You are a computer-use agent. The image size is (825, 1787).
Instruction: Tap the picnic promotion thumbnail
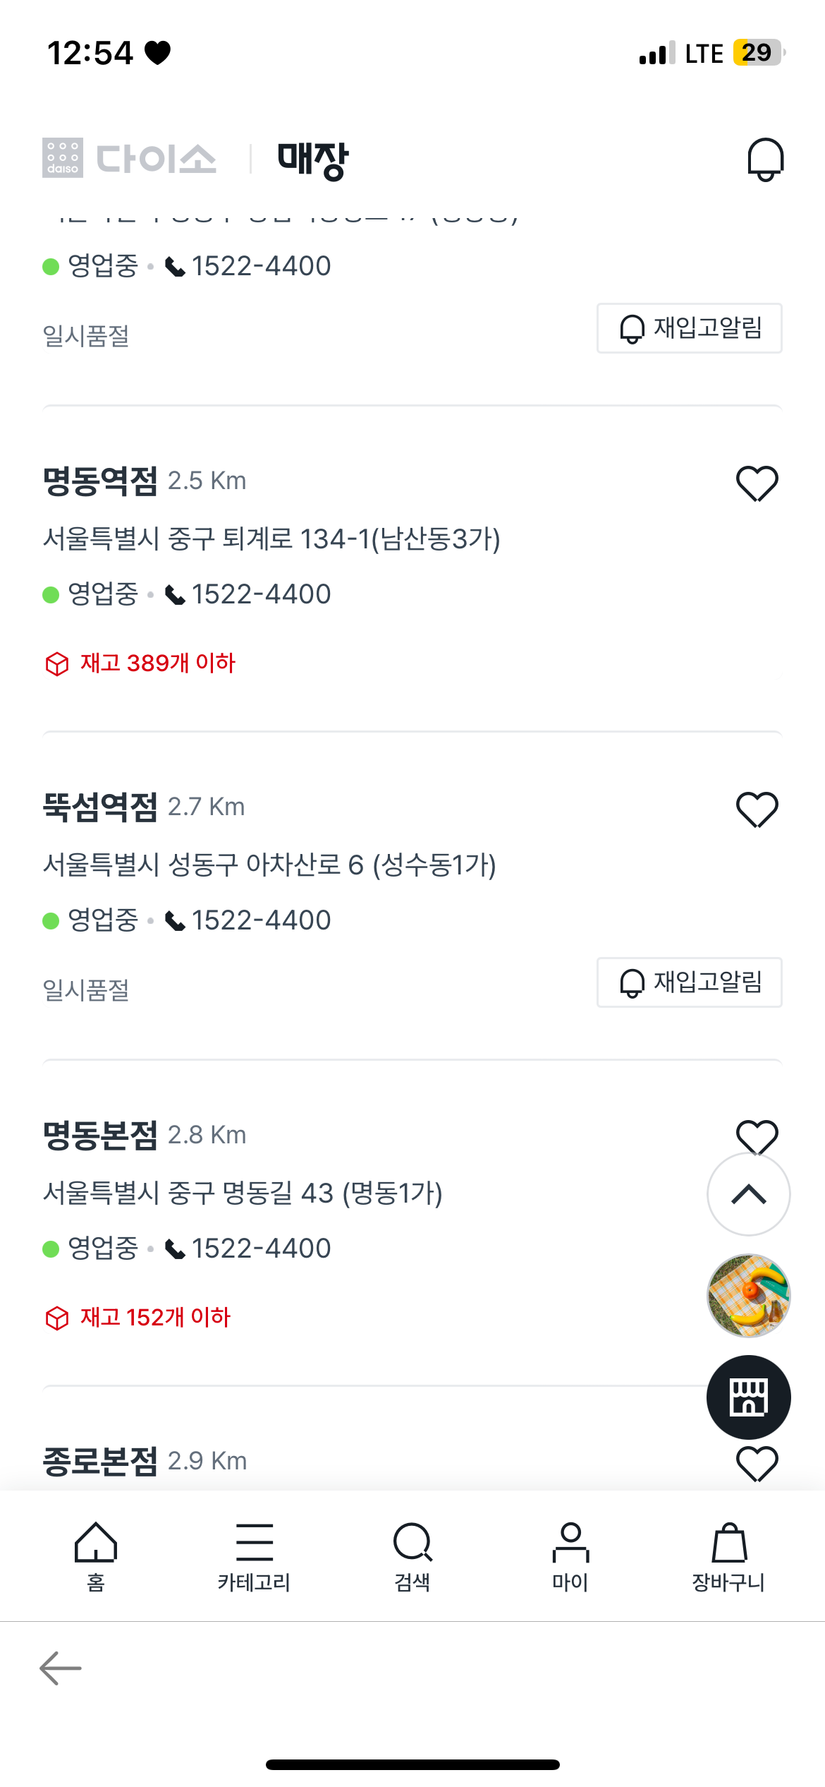[748, 1296]
